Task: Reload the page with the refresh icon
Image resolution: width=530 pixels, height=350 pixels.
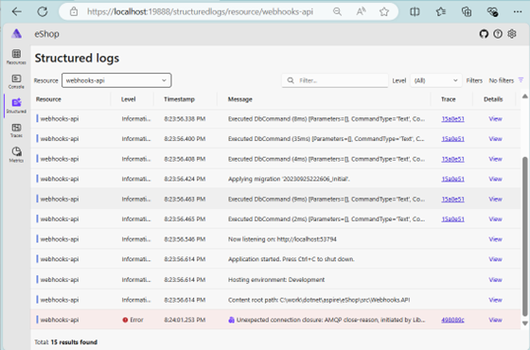Action: [x=43, y=11]
